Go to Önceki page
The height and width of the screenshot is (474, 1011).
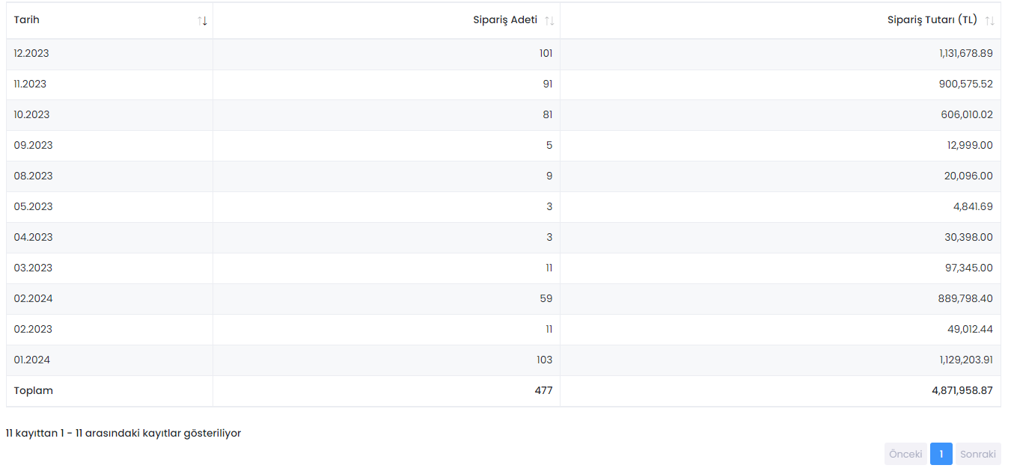pyautogui.click(x=905, y=454)
